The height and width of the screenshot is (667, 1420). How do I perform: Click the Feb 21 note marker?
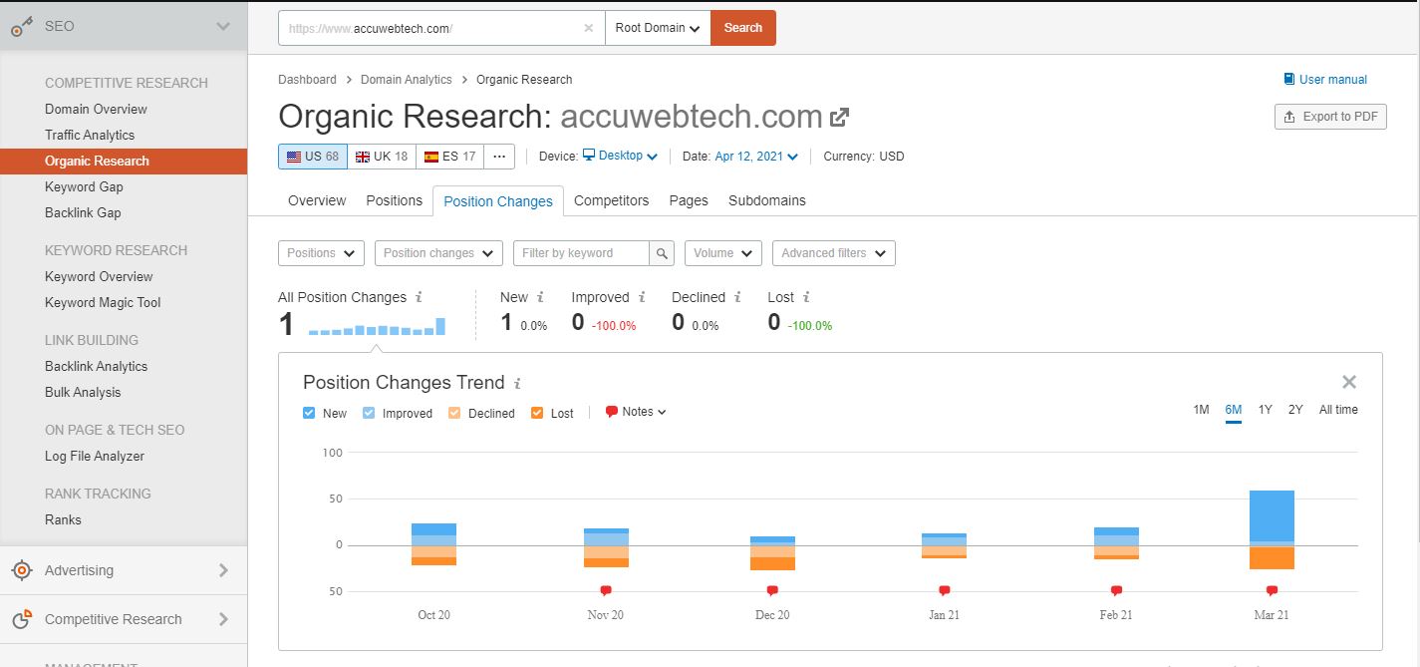[x=1116, y=591]
